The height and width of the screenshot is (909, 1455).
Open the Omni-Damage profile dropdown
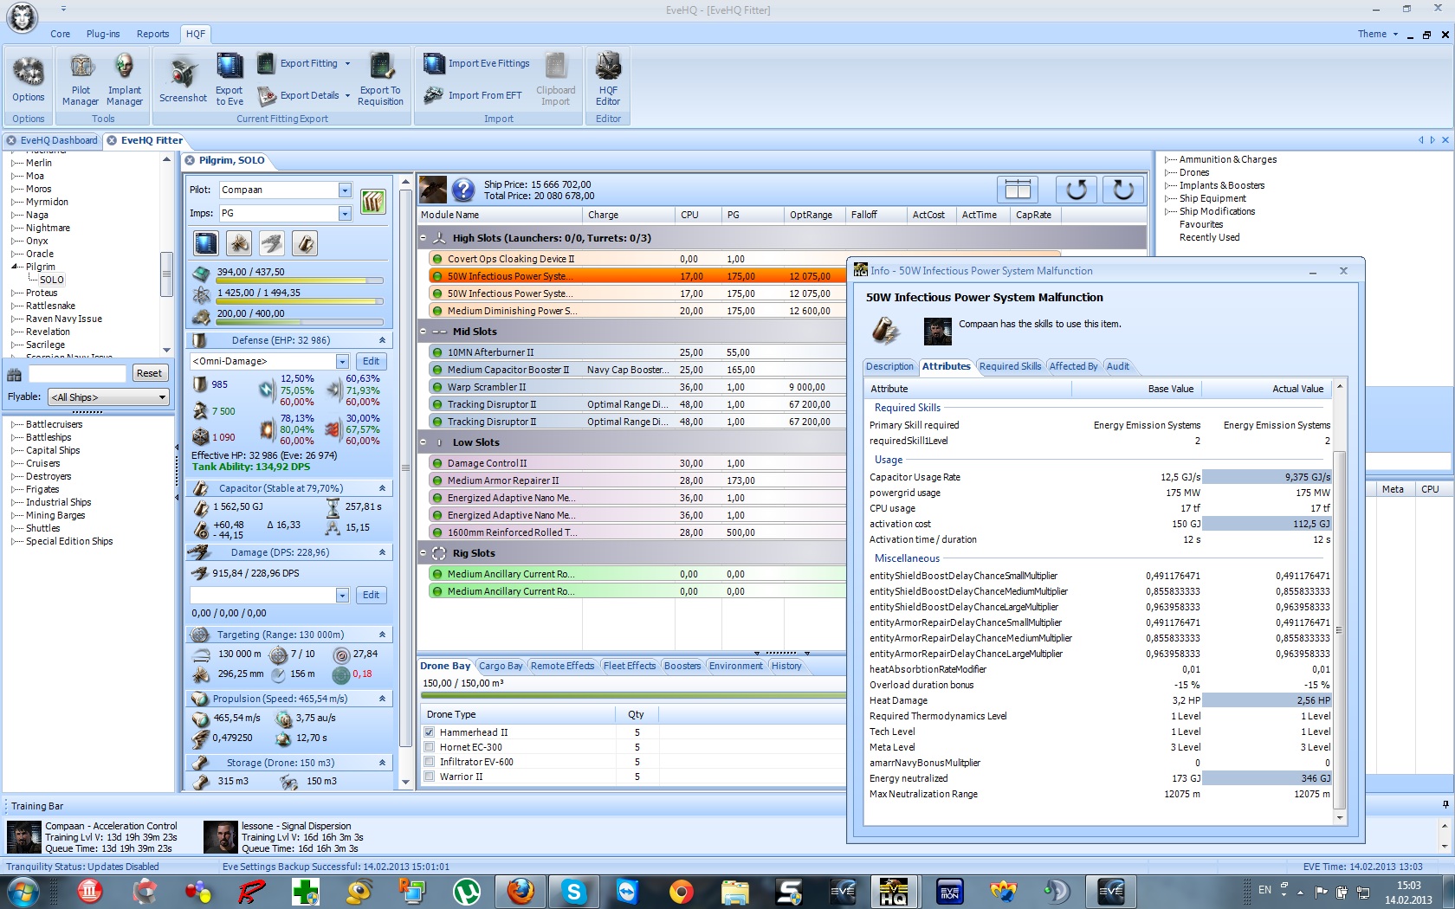[x=342, y=362]
